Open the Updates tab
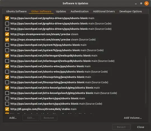 [61, 11]
